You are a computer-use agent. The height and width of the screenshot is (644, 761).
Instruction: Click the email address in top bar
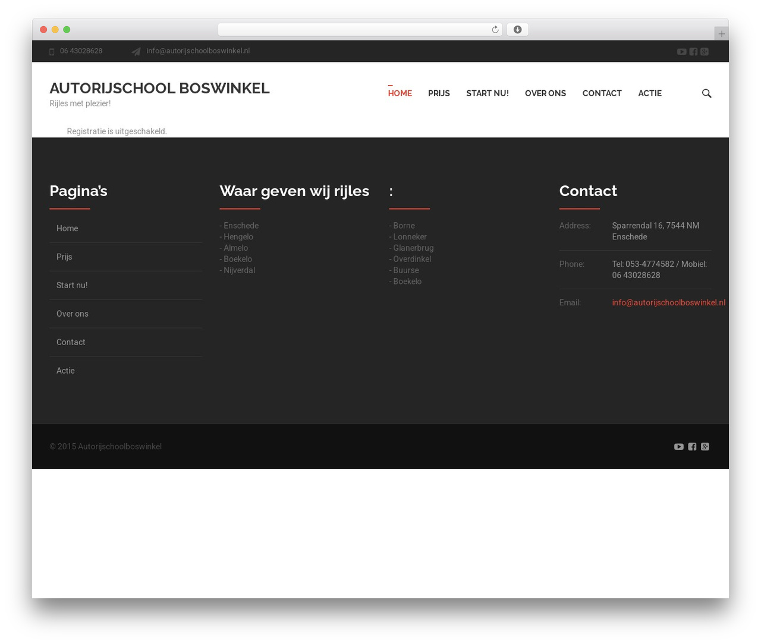[x=198, y=51]
